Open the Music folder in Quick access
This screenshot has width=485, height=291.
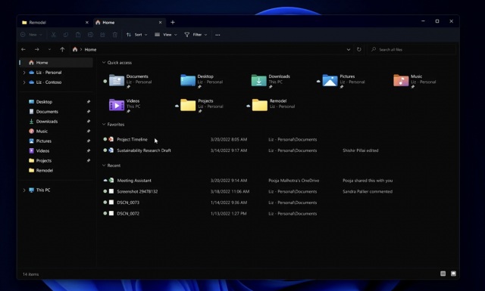(x=415, y=82)
